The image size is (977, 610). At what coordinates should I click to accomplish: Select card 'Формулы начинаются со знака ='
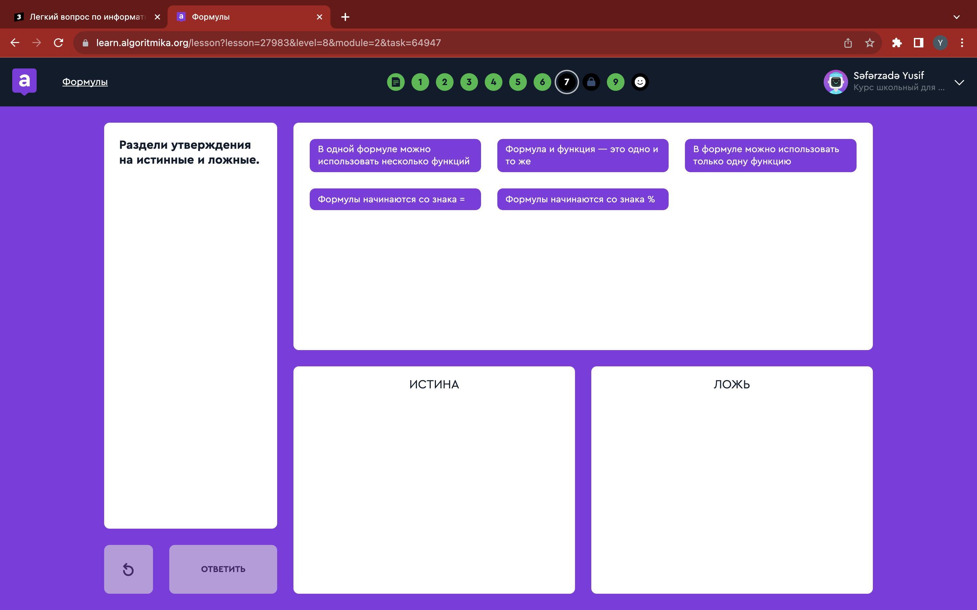pyautogui.click(x=395, y=199)
